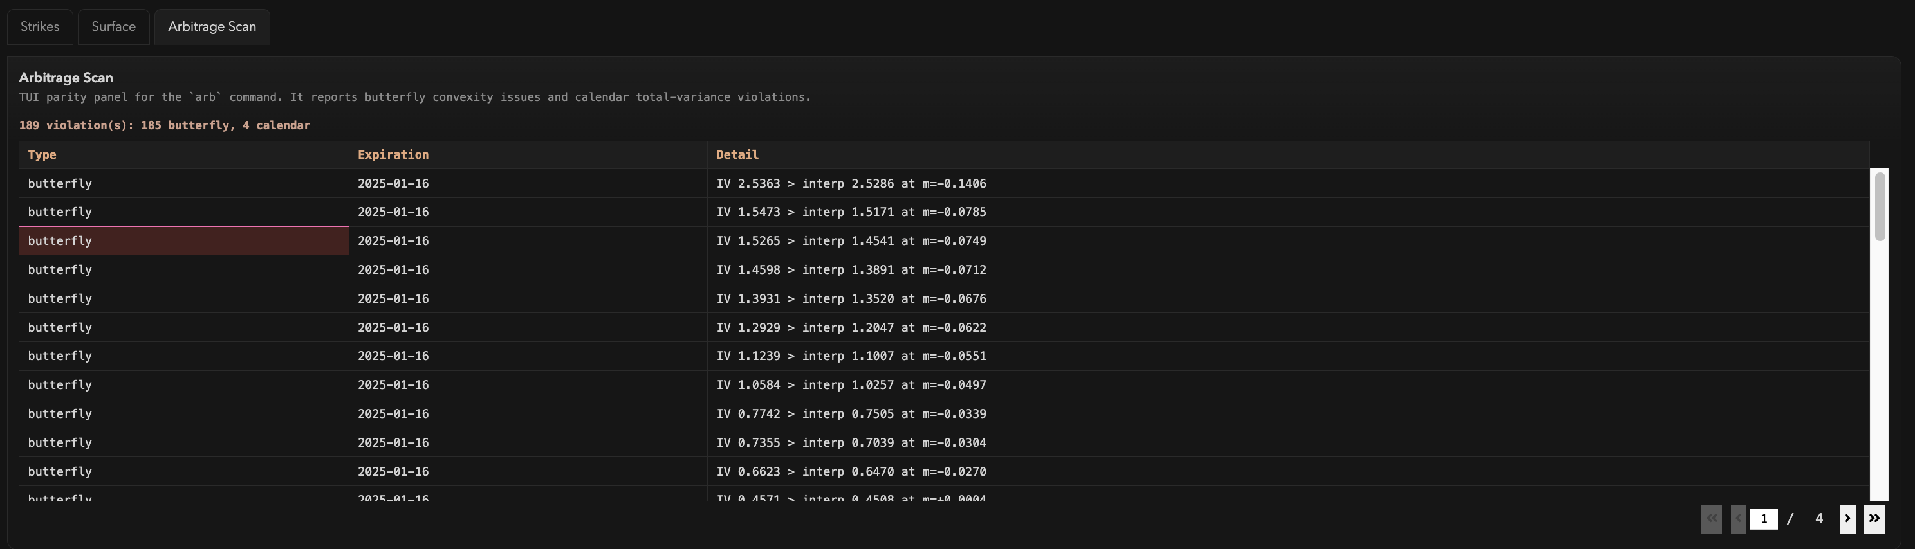This screenshot has width=1915, height=549.
Task: Select the row at m=-0.0712
Action: point(851,269)
